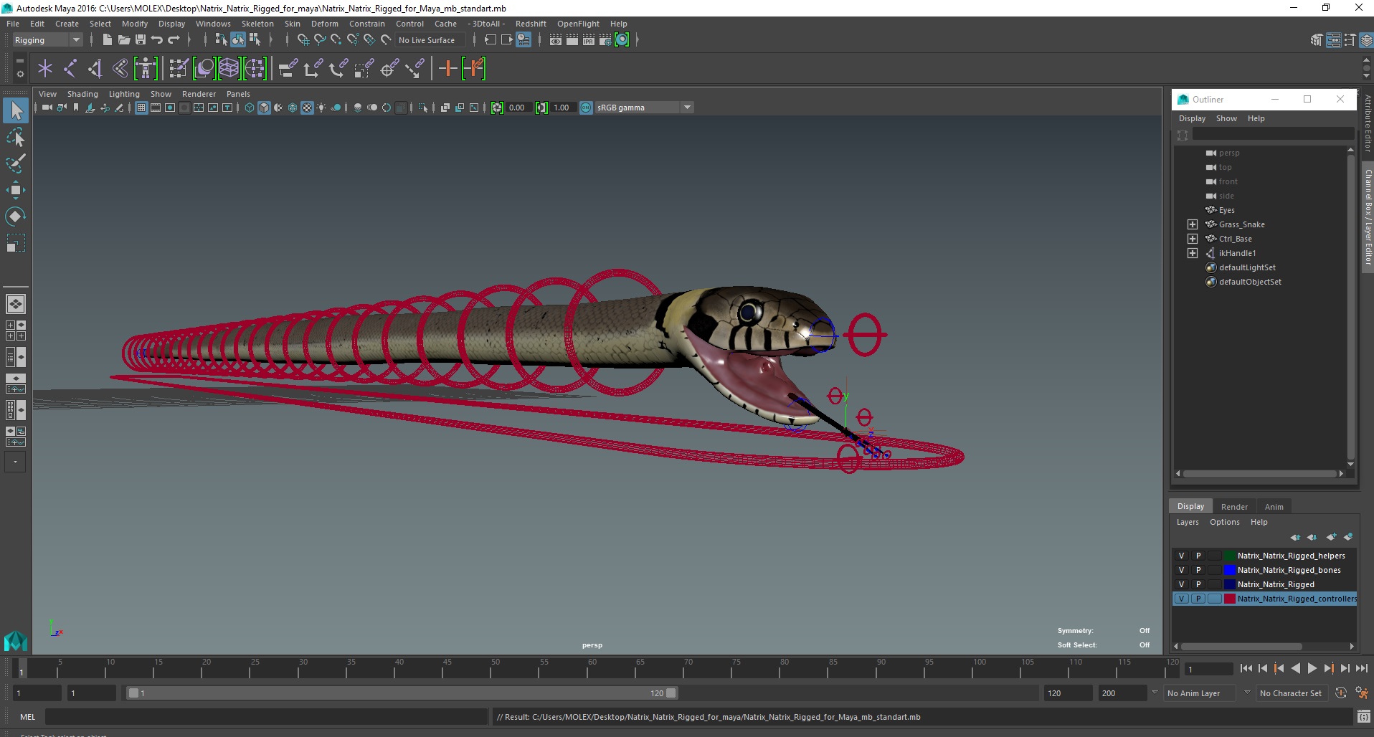This screenshot has height=737, width=1374.
Task: Toggle visibility V of Natrix_Natrix_Rigged_bones layer
Action: click(x=1181, y=570)
